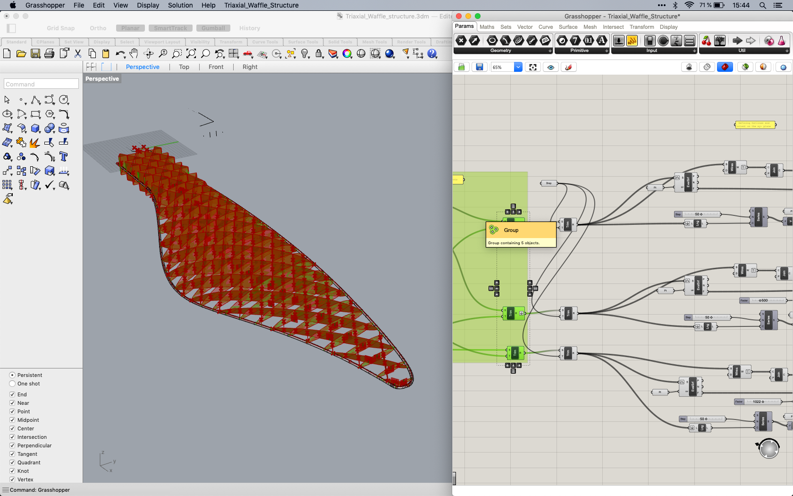Select the Pan hand tool
The width and height of the screenshot is (793, 496).
(x=134, y=54)
